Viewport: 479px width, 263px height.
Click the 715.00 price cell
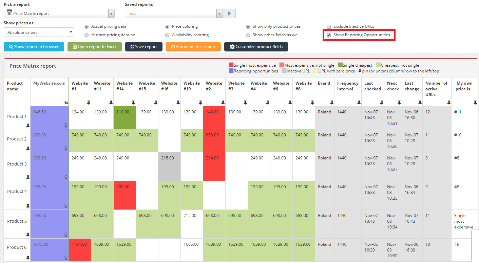pos(192,224)
